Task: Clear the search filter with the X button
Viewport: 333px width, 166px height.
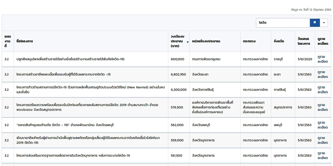Action: pyautogui.click(x=315, y=22)
